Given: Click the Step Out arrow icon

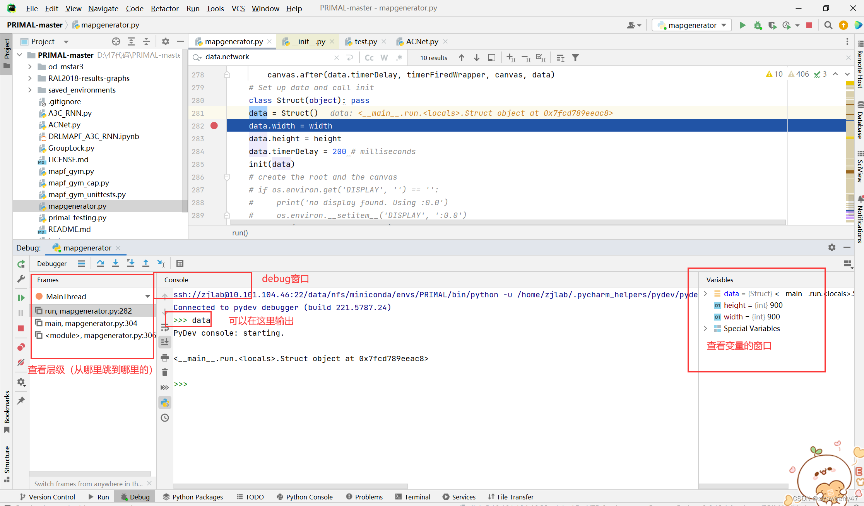Looking at the screenshot, I should pos(146,264).
